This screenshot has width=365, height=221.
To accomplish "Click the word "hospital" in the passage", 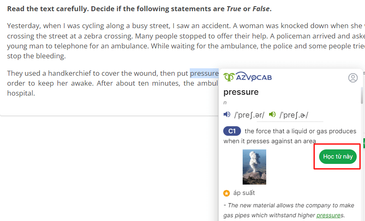I will tap(21, 93).
